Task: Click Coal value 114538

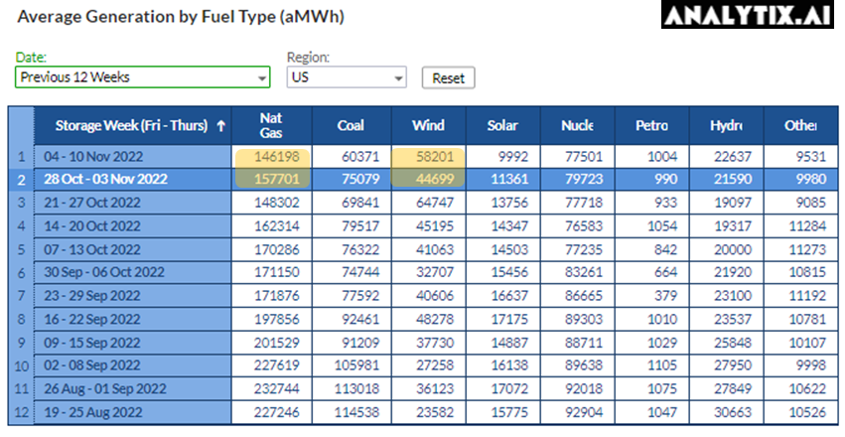Action: [356, 412]
